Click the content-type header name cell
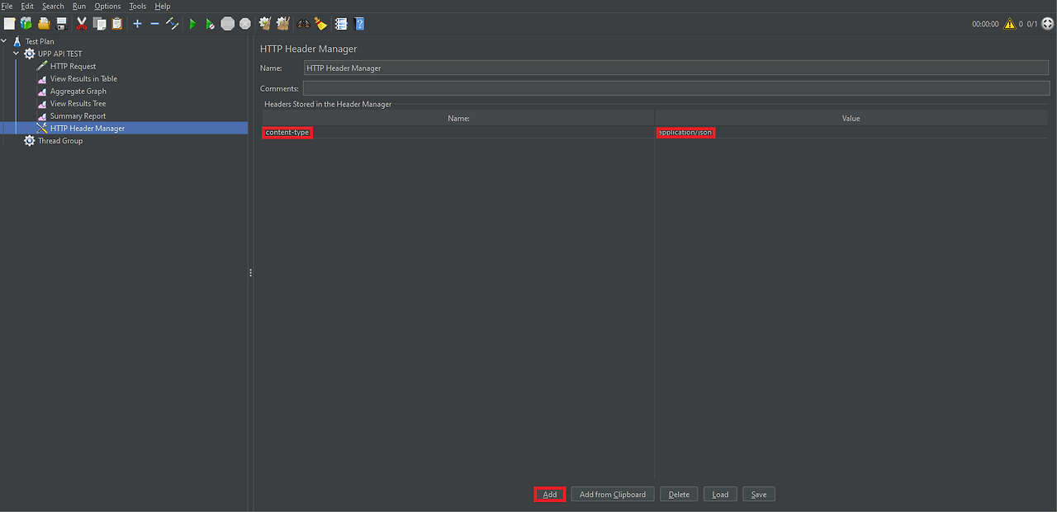The width and height of the screenshot is (1057, 512). (x=458, y=132)
